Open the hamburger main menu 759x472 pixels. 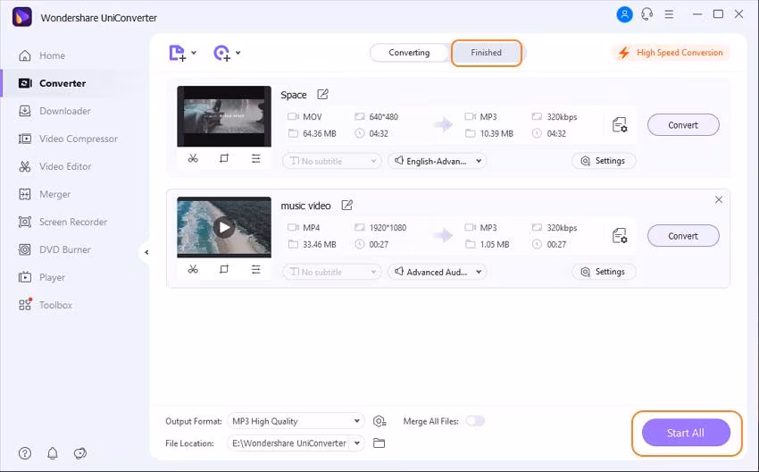tap(669, 14)
